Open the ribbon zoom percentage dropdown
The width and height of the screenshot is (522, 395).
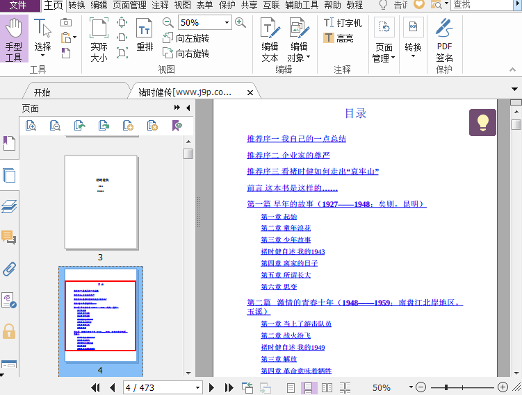coord(227,23)
